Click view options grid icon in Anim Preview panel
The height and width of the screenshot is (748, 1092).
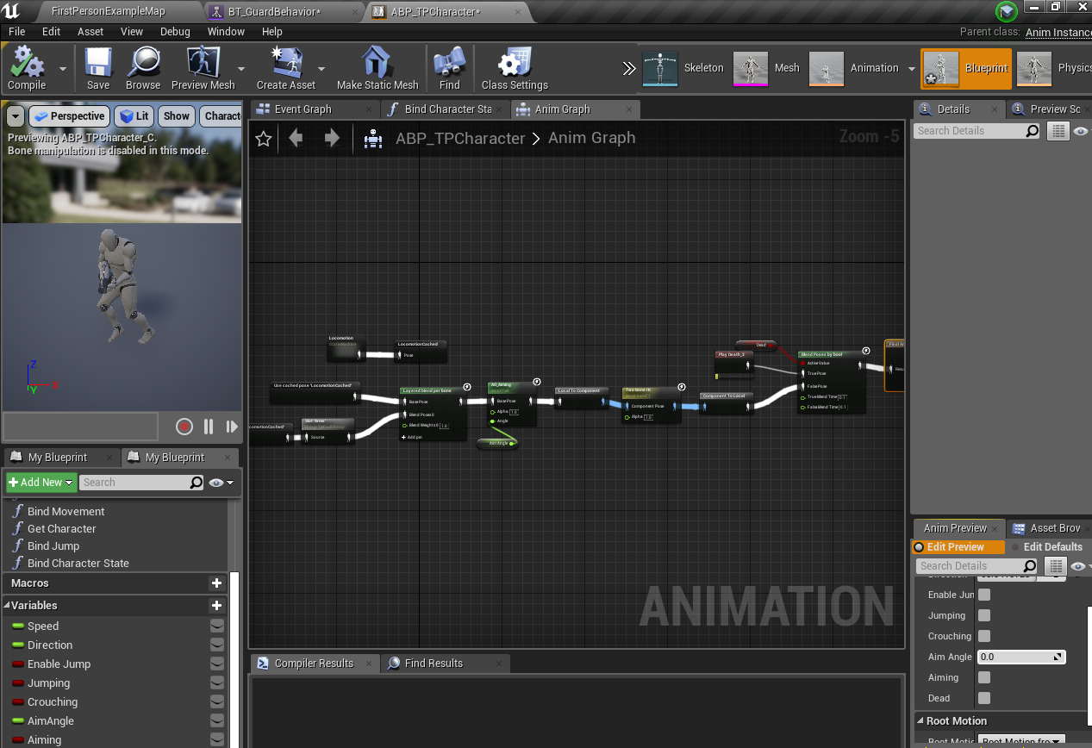point(1056,566)
